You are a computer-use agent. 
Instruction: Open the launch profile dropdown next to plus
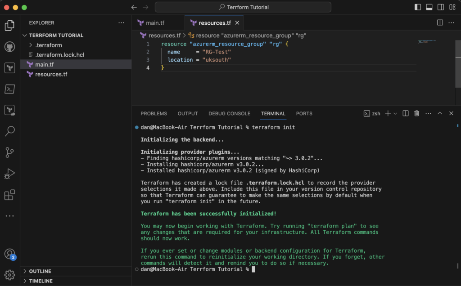395,113
